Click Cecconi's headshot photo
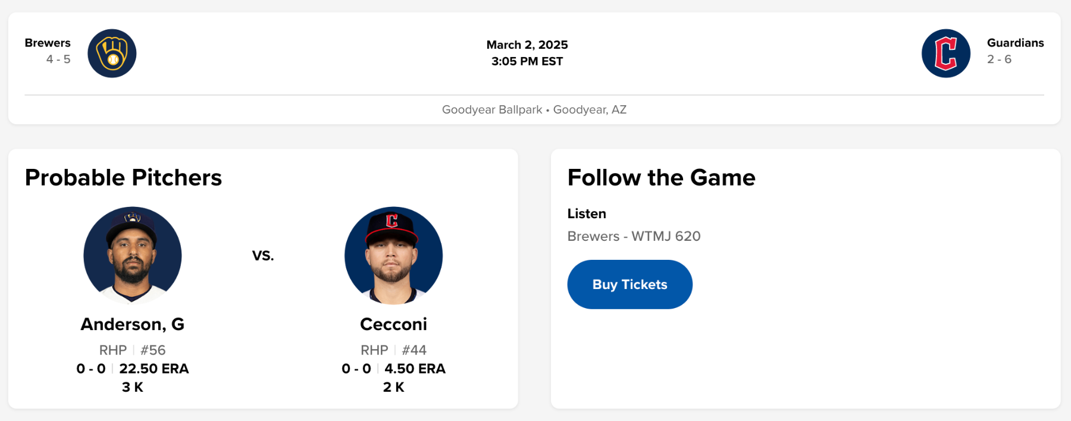The height and width of the screenshot is (421, 1071). coord(393,255)
